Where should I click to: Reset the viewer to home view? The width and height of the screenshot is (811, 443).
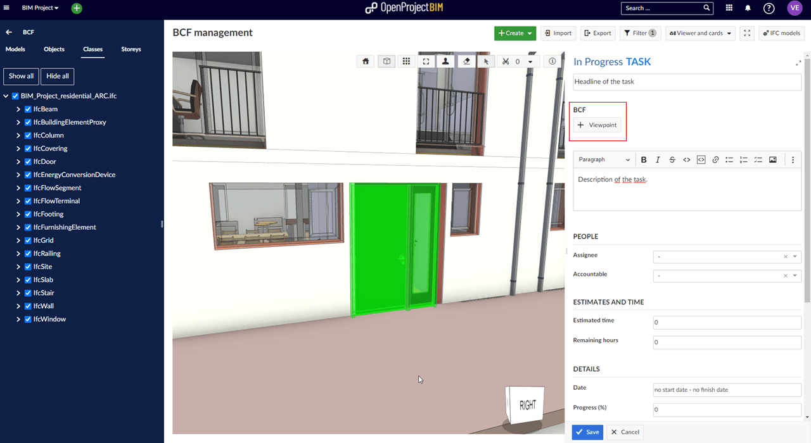(366, 61)
